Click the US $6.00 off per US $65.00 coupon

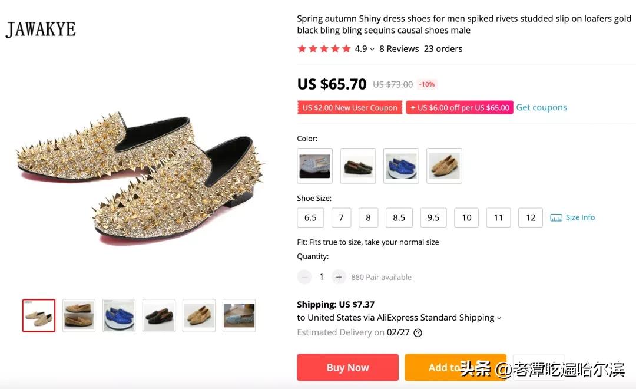(x=460, y=108)
